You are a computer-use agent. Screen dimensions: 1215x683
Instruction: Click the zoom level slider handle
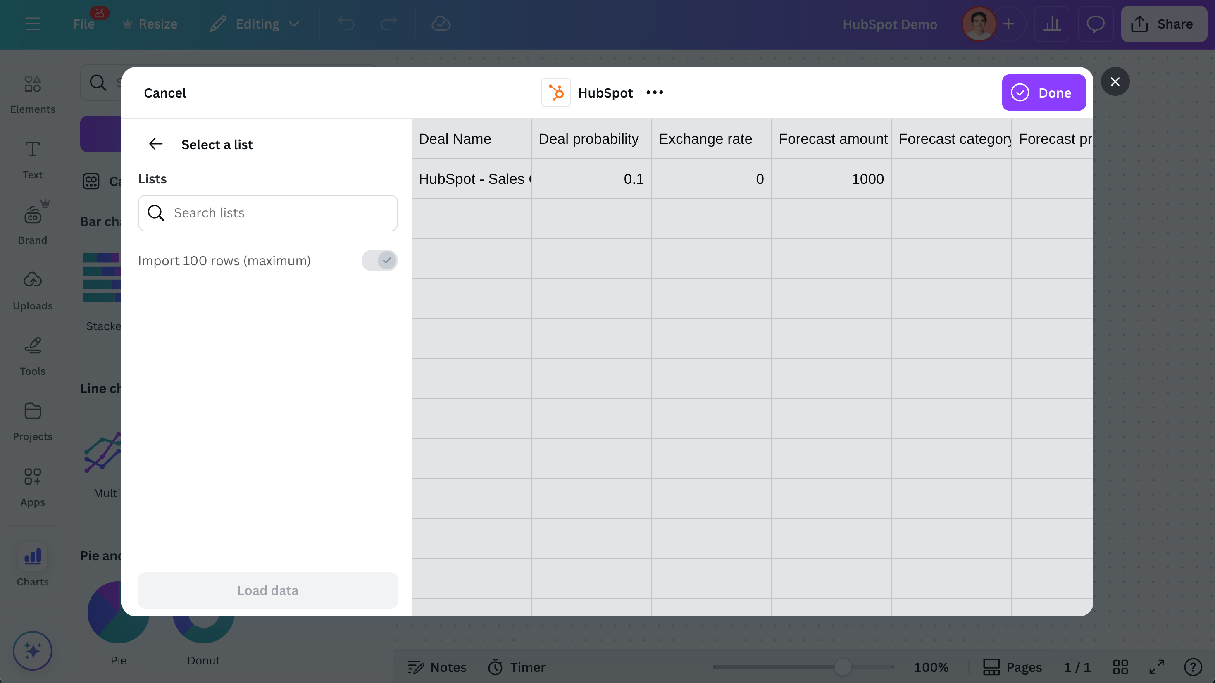coord(842,667)
